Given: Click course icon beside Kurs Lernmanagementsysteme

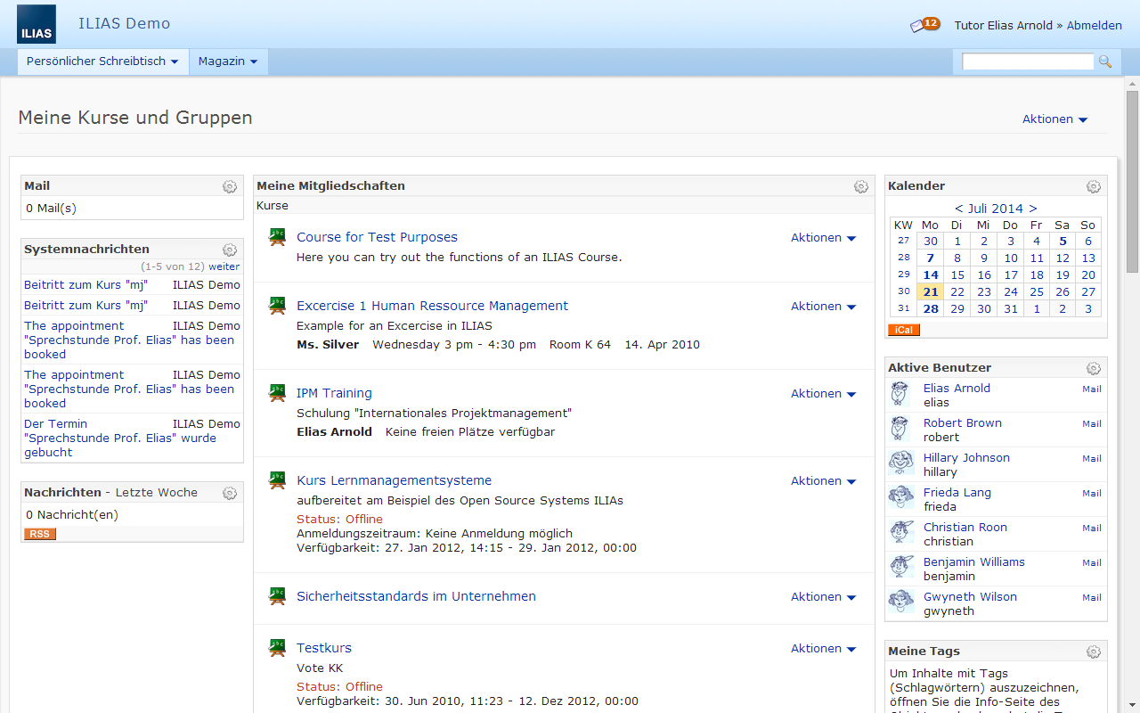Looking at the screenshot, I should [x=277, y=481].
